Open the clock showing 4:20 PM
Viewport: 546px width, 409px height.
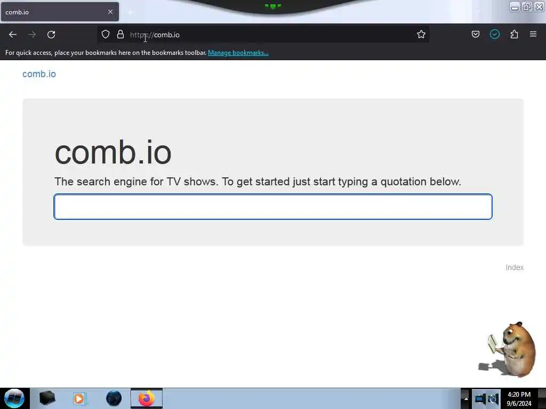tap(519, 399)
